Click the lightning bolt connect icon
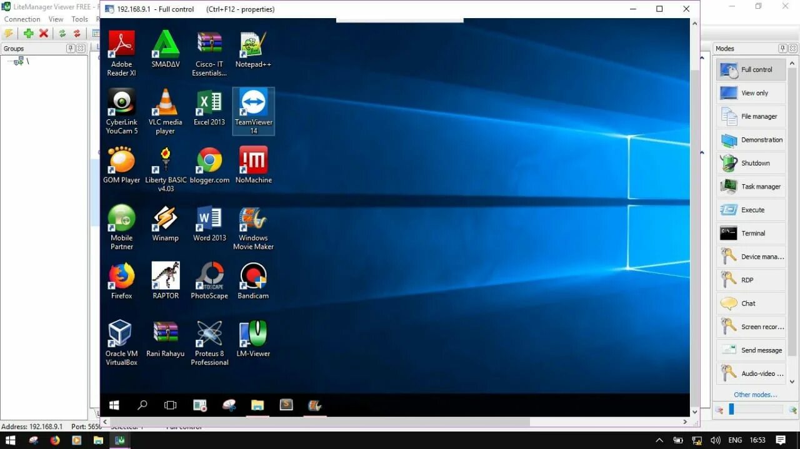 (x=9, y=33)
